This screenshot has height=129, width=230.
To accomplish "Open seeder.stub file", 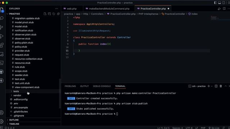I will click(22, 75).
